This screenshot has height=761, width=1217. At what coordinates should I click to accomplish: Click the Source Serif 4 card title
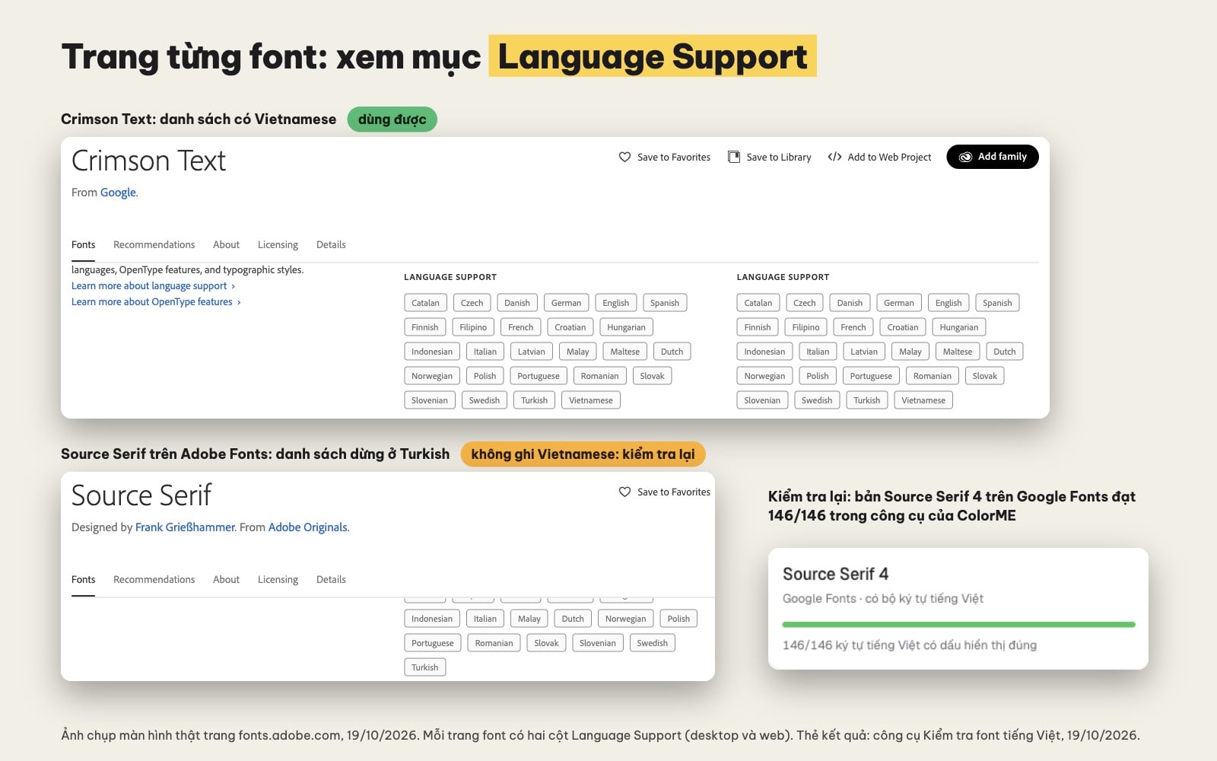(x=835, y=574)
